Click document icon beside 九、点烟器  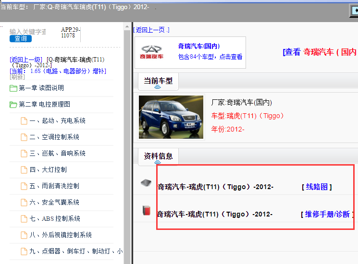tap(24, 252)
